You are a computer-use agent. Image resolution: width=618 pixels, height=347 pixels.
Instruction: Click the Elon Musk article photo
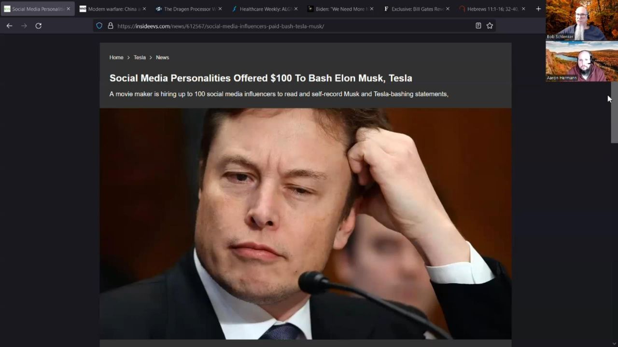[306, 224]
